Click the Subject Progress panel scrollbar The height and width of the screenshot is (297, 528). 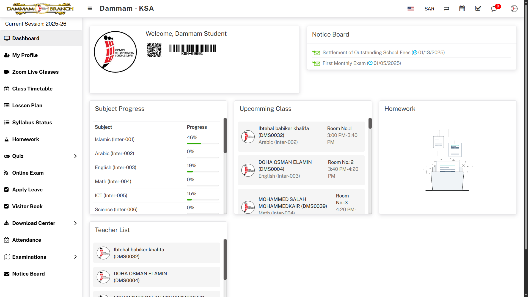225,136
